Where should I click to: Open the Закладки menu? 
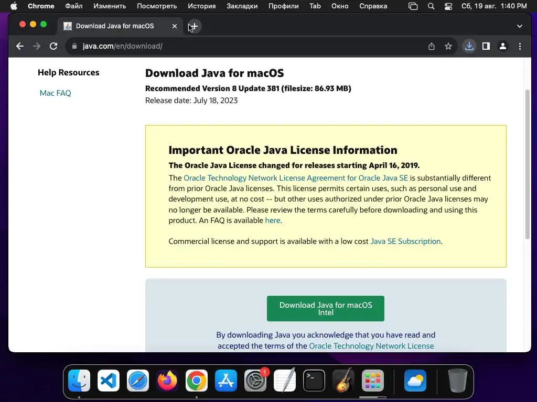click(x=242, y=6)
